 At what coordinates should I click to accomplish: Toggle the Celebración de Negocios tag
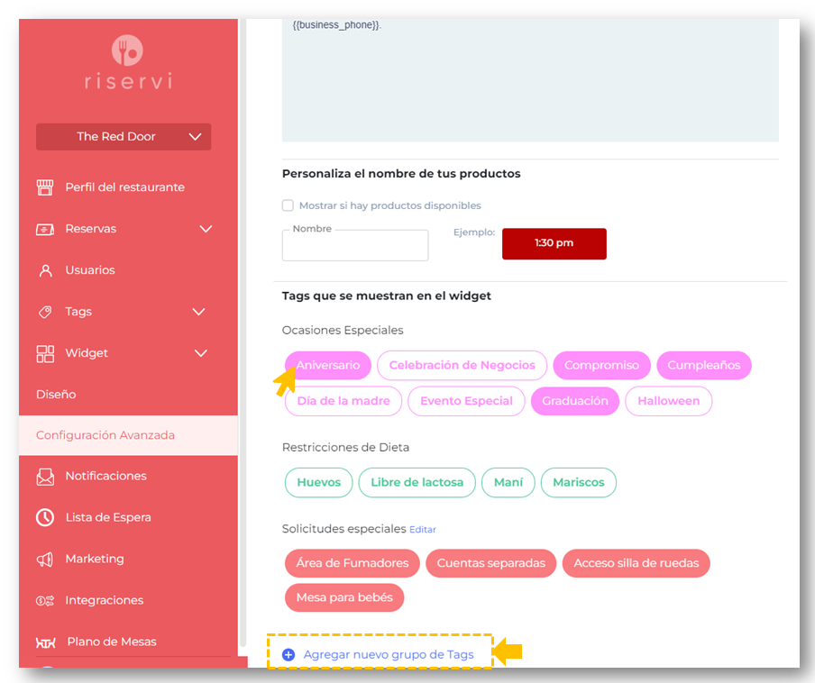tap(462, 365)
